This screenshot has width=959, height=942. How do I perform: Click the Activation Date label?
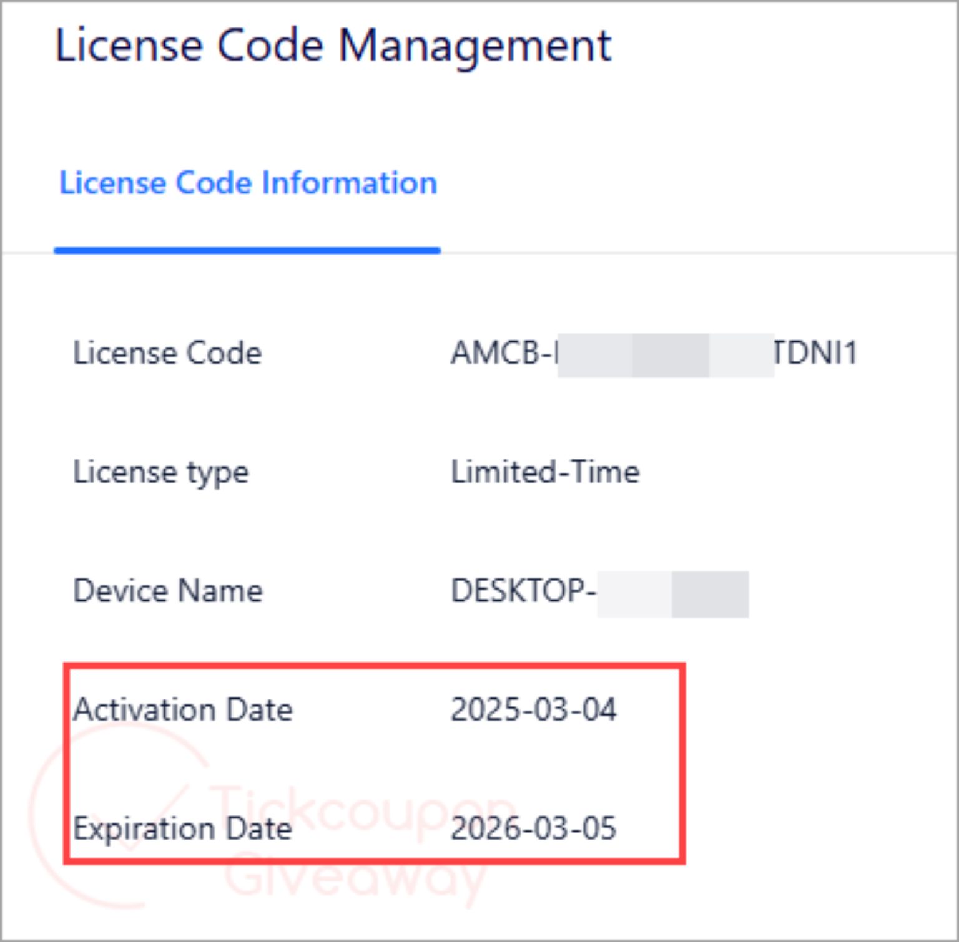[183, 709]
